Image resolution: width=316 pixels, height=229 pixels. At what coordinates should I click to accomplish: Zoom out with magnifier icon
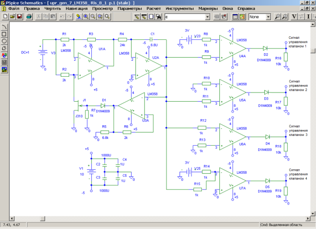coord(93,16)
